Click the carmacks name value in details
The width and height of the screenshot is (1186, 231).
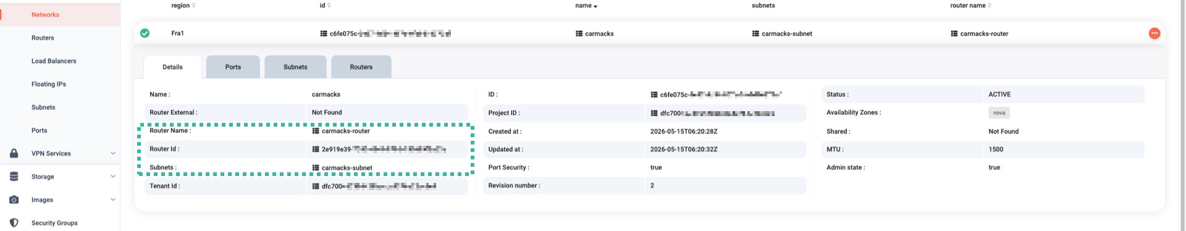326,94
